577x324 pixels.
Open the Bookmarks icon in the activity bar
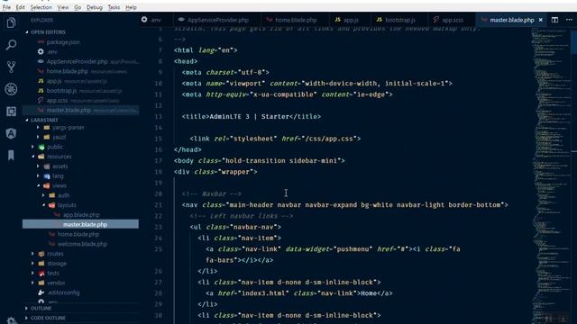11,156
